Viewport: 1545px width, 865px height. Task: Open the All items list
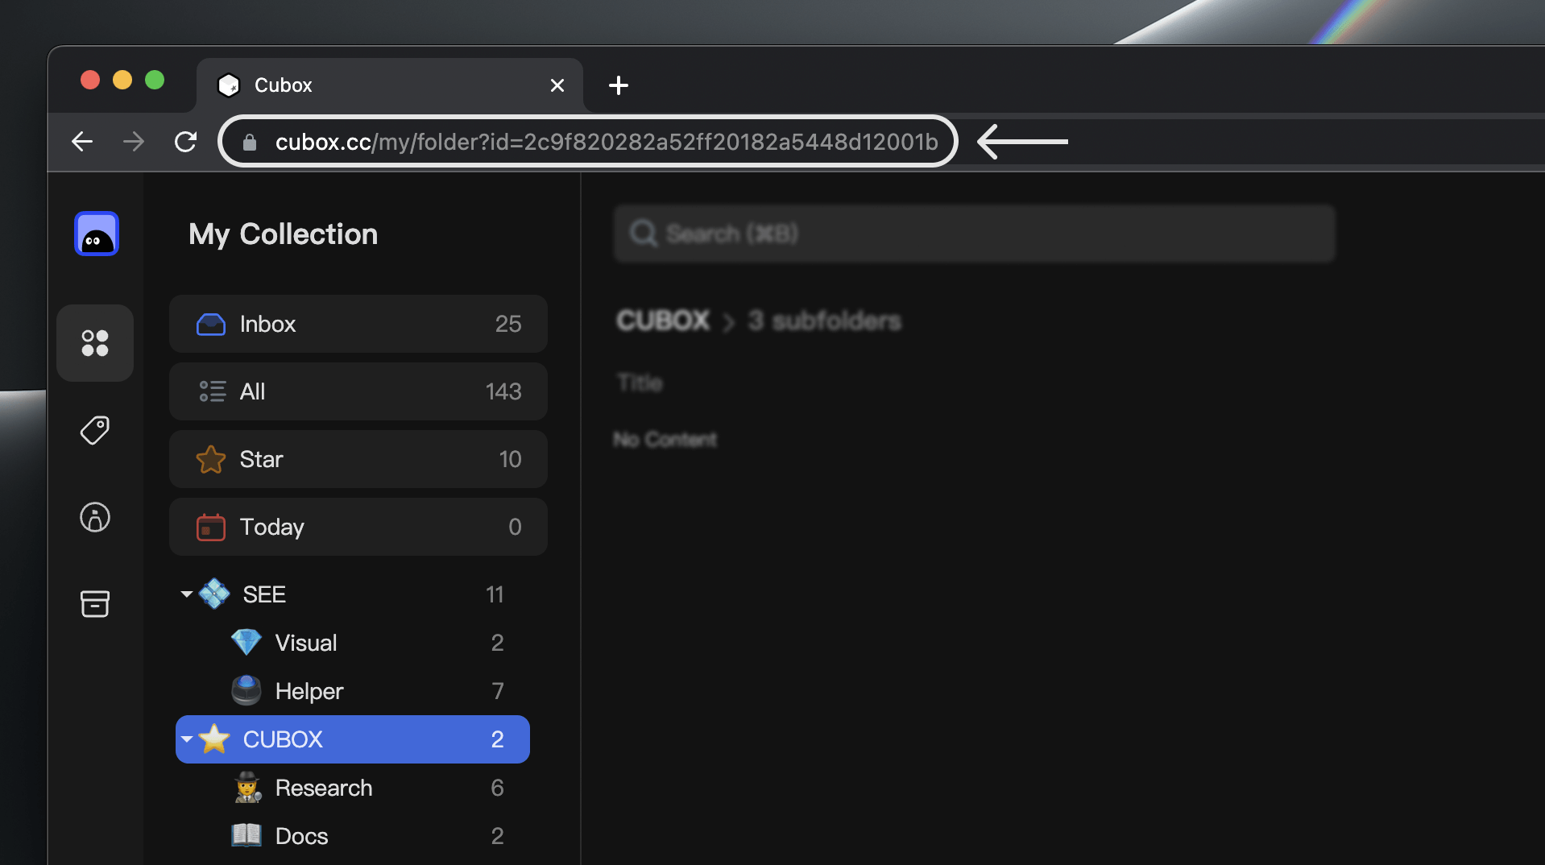coord(358,391)
